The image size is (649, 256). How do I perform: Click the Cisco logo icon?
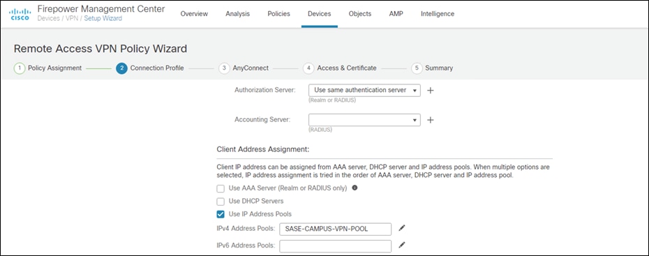pyautogui.click(x=20, y=14)
